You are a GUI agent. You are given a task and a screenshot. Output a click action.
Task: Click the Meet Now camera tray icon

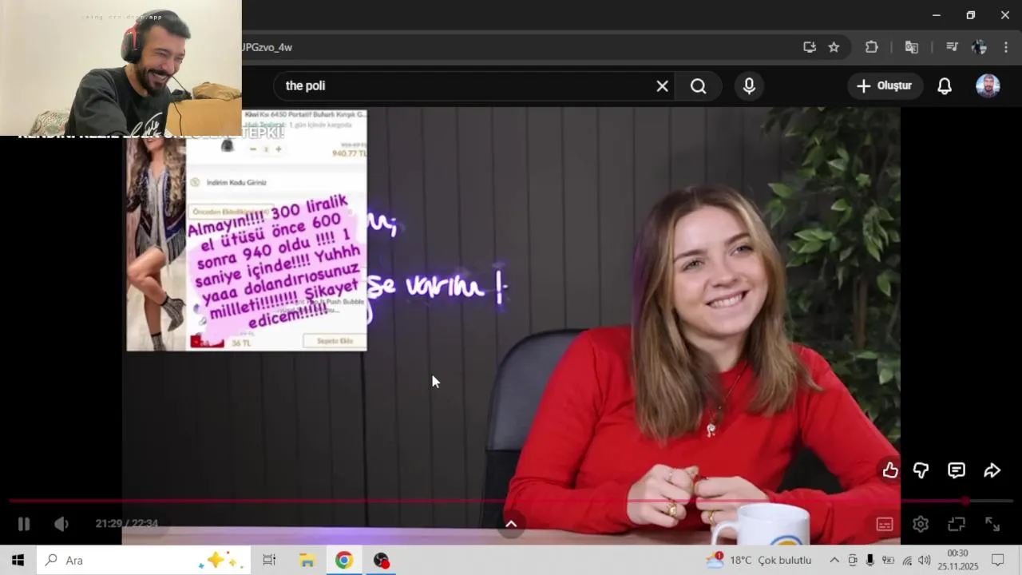click(853, 560)
